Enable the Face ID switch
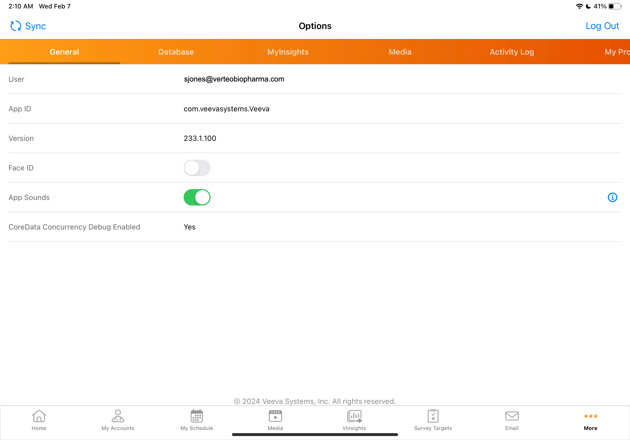Image resolution: width=630 pixels, height=440 pixels. [x=197, y=168]
